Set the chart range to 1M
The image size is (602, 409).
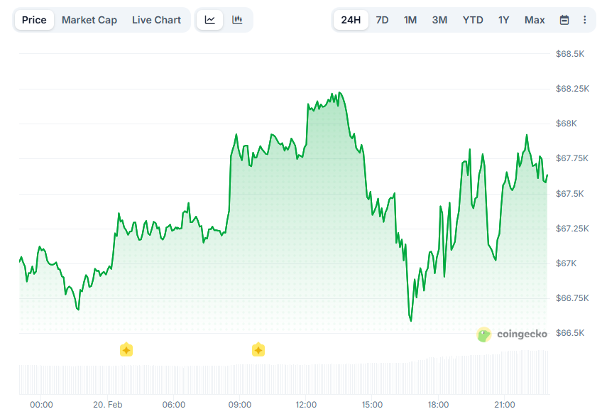tap(410, 20)
